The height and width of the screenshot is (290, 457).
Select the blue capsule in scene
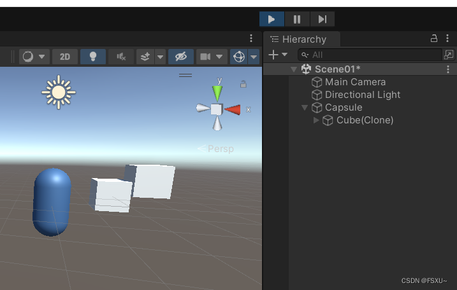coord(52,202)
